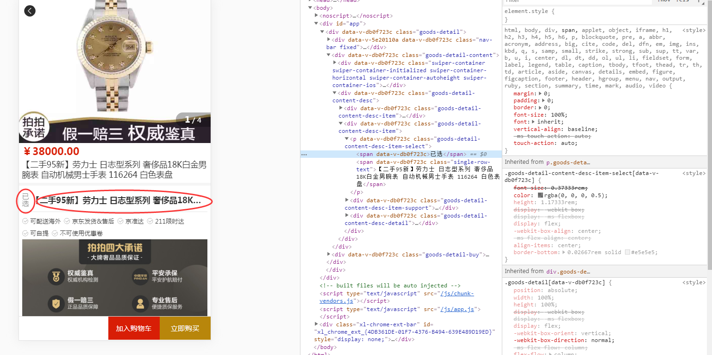Click the 权威鉴真 medal icon in banner
This screenshot has height=355, width=712.
point(56,276)
